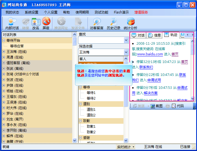
Task: Switch to the 对话 tab
Action: point(138,35)
